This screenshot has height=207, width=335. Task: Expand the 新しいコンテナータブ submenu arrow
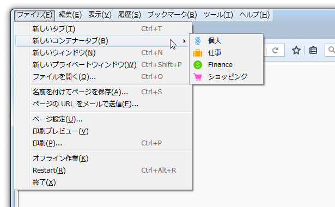coord(184,41)
